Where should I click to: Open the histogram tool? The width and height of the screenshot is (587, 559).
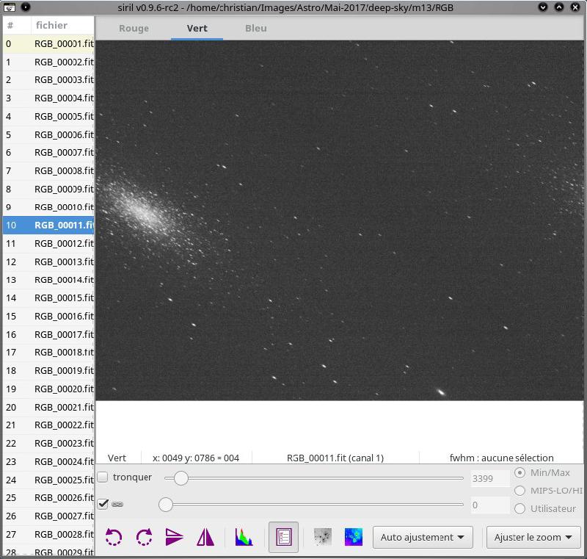pyautogui.click(x=244, y=537)
